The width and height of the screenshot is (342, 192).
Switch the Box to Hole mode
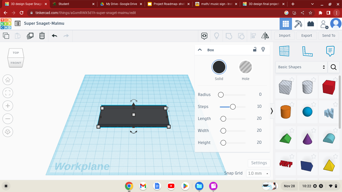[246, 67]
